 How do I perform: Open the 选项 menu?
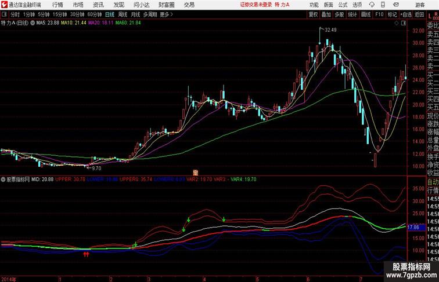(x=357, y=5)
